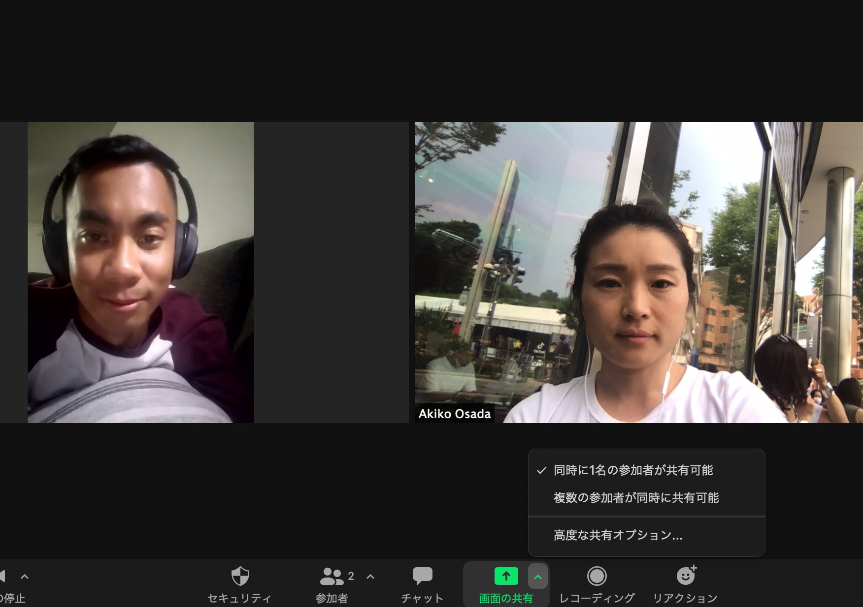
Task: Click the stop video camera icon
Action: pyautogui.click(x=2, y=576)
